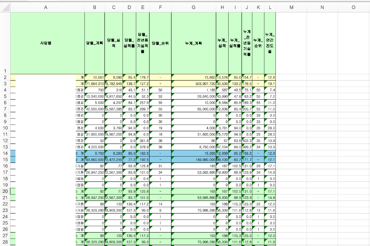
Task: Select cell containing 42,500,000
Action: pyautogui.click(x=94, y=109)
